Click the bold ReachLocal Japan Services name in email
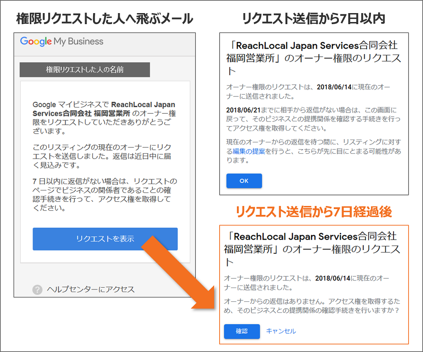 (104, 109)
